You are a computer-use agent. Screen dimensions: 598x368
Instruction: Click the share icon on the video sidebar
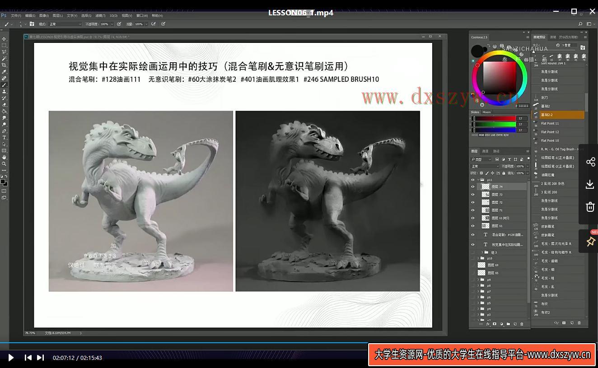[x=590, y=162]
